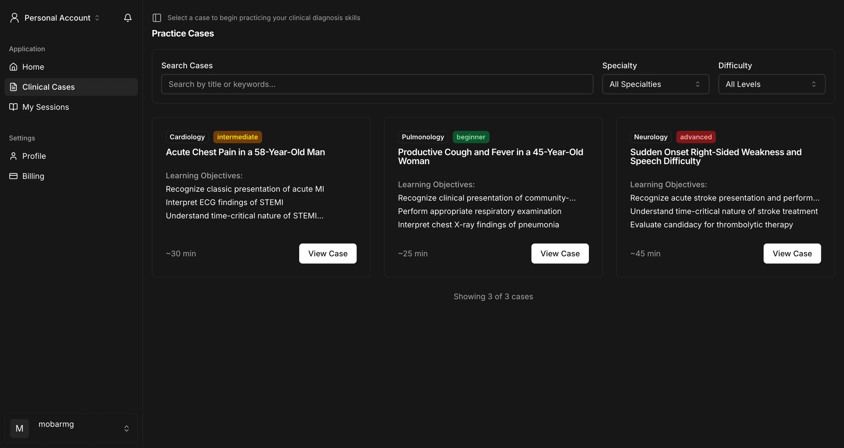Open the All Specialties dropdown

coord(655,84)
